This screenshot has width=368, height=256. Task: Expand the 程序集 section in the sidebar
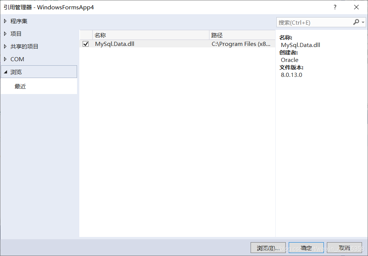(x=4, y=21)
